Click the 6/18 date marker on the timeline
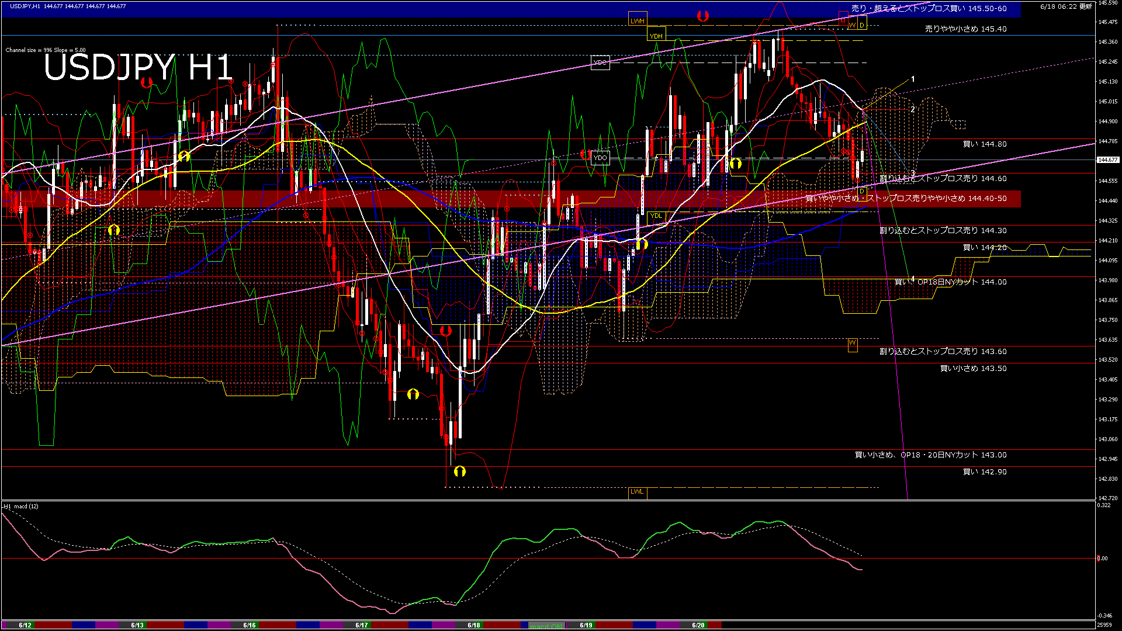1122x631 pixels. pos(474,625)
